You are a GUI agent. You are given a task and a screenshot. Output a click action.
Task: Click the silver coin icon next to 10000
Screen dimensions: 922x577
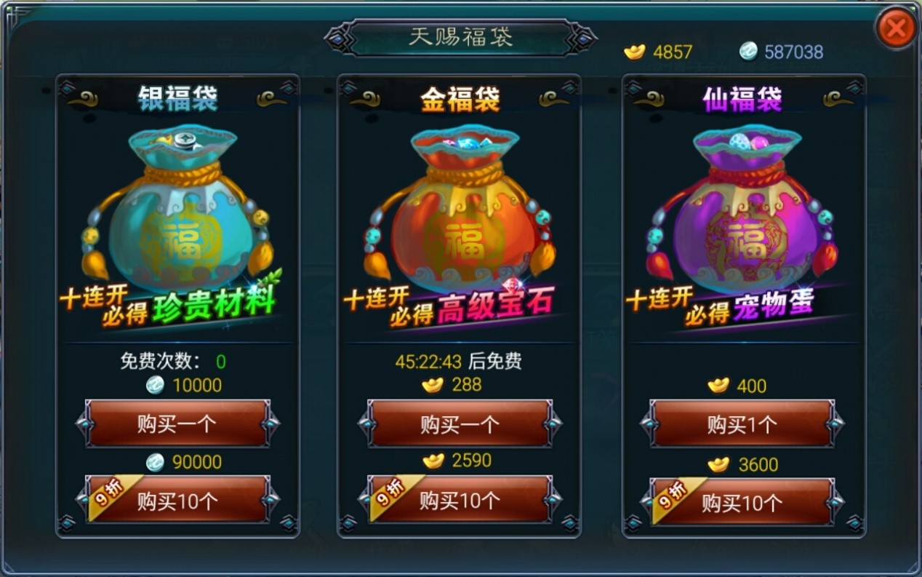pos(155,385)
